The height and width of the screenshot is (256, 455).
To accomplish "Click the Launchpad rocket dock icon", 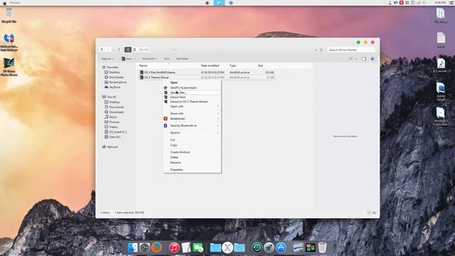I will coord(269,247).
